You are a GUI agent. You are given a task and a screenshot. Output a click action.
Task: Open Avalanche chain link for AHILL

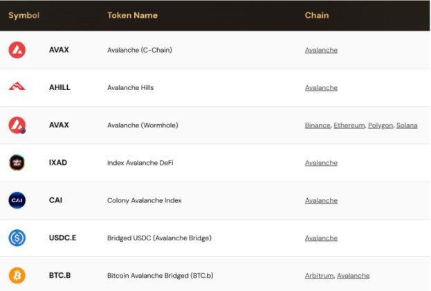[x=321, y=88]
